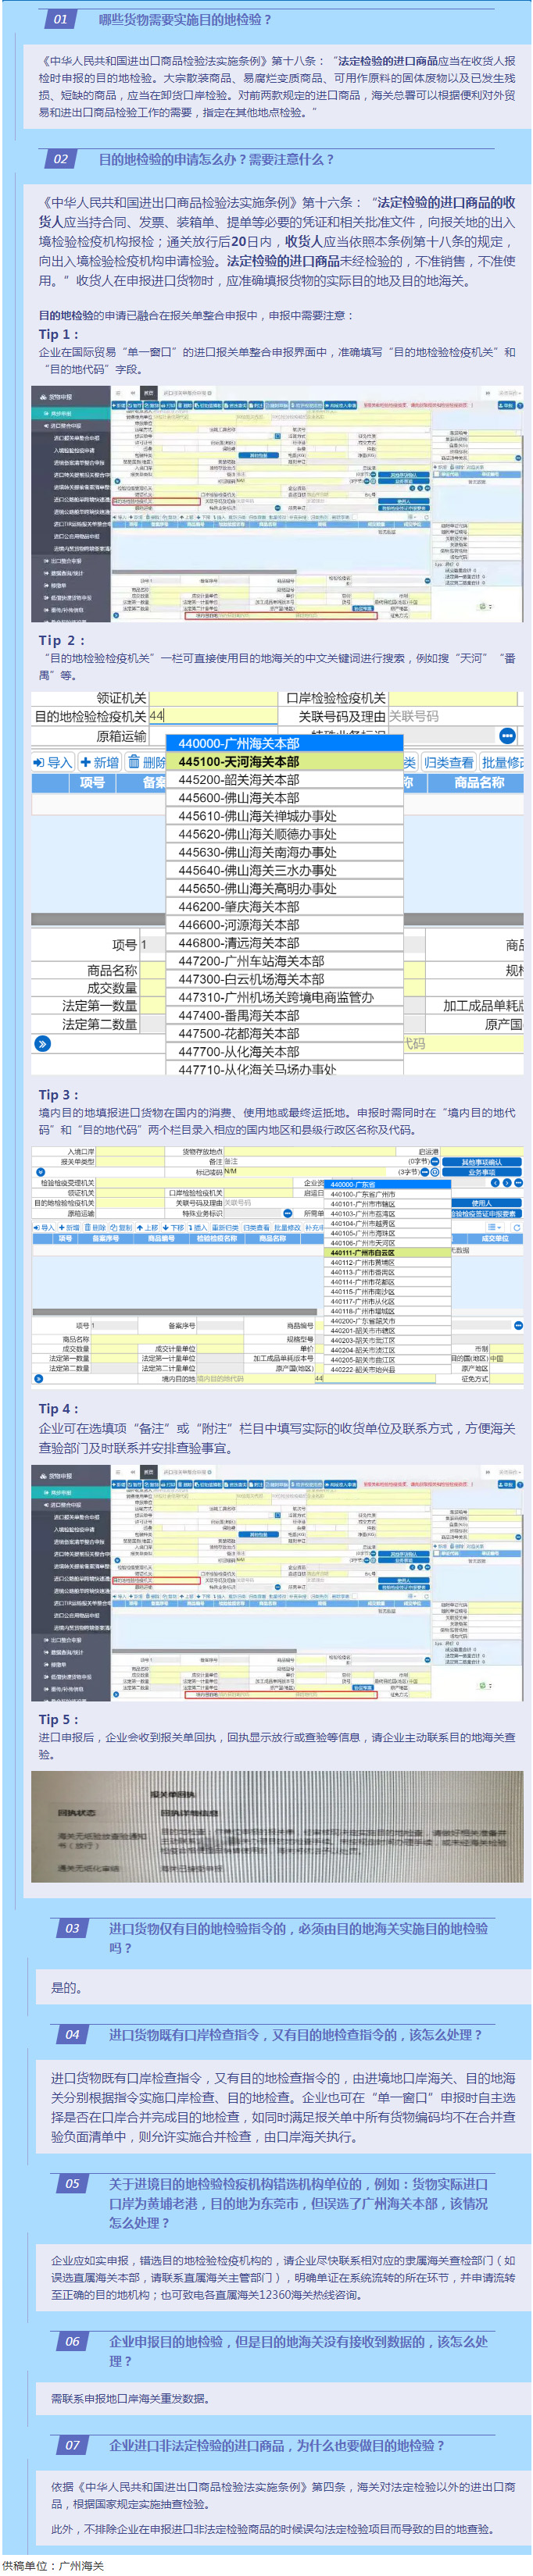Choose 446800-清远海关本部 from the list
Viewport: 533px width, 2576px height.
coord(284,943)
